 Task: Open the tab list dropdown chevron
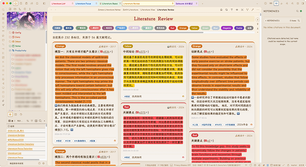[x=257, y=4]
